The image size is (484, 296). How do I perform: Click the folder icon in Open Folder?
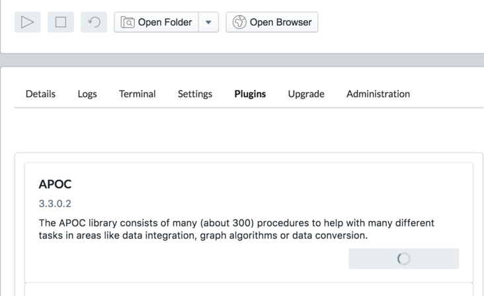point(128,22)
